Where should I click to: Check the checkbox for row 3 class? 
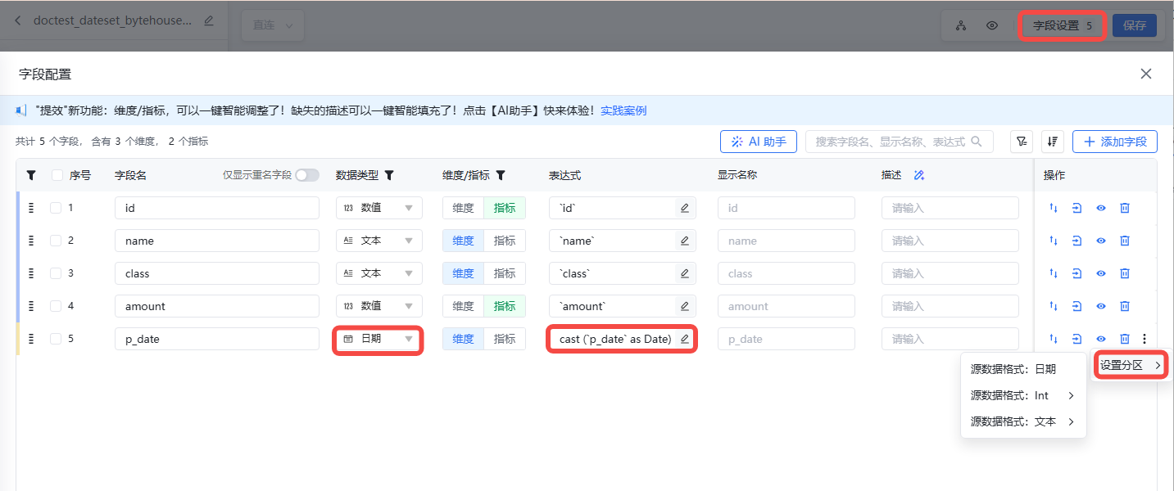[56, 273]
